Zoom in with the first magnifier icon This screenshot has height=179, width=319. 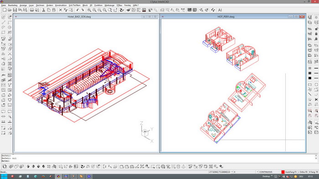coord(89,10)
